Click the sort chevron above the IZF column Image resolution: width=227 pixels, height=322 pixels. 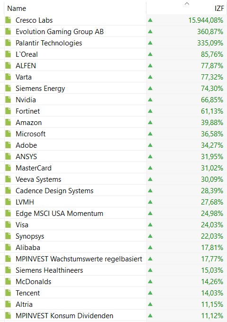(x=187, y=3)
